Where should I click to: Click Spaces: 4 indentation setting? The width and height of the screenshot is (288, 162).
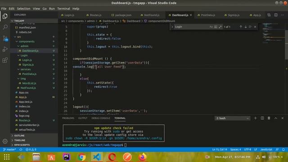235,149
